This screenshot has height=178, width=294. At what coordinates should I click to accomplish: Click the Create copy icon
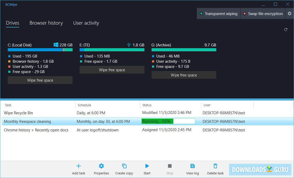coord(124,166)
